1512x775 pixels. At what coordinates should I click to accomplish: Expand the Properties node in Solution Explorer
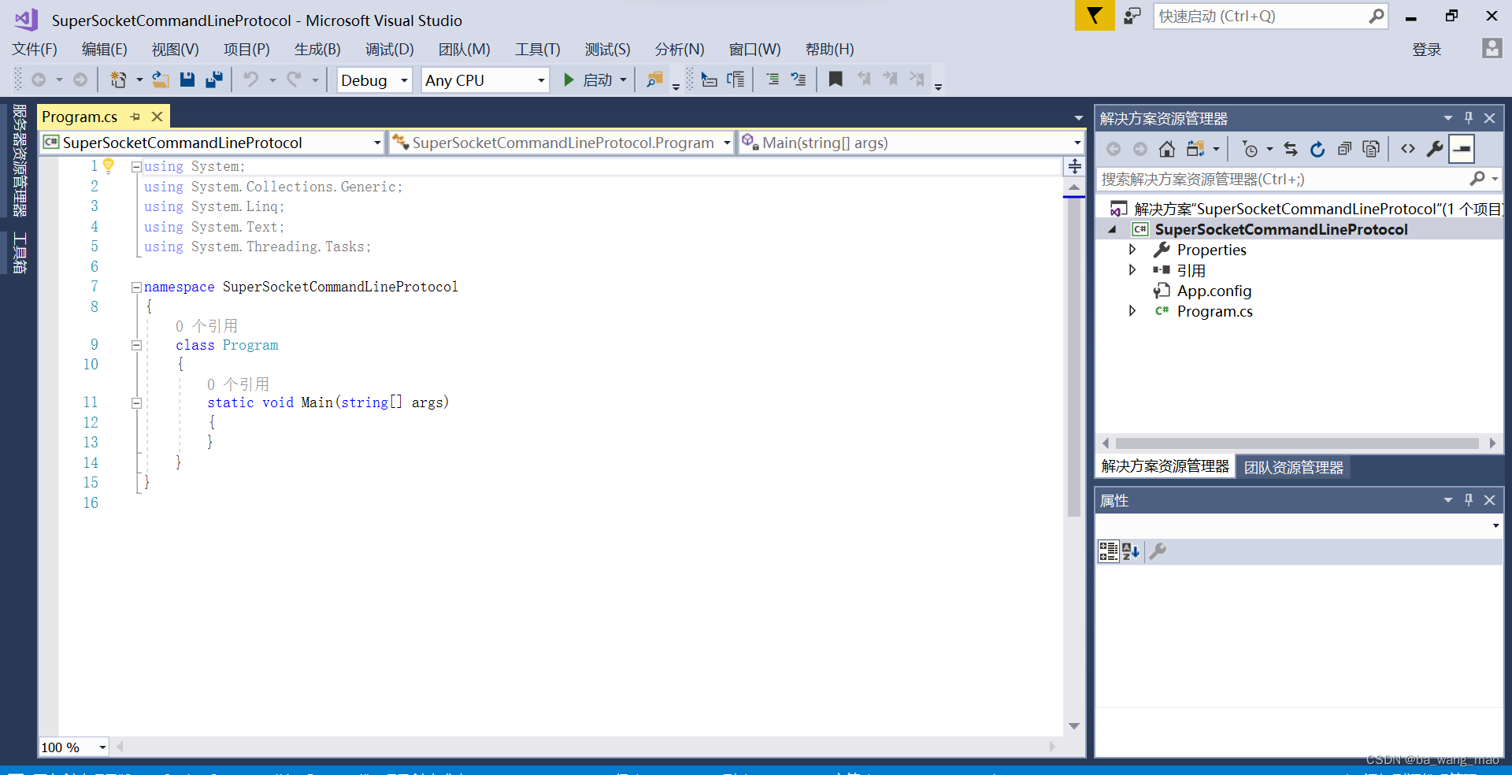point(1132,249)
